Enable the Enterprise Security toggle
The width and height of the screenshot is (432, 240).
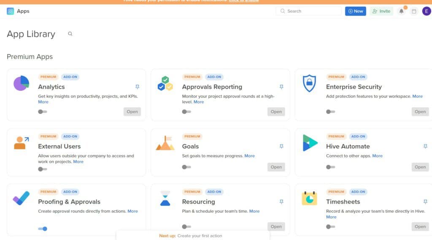331,112
